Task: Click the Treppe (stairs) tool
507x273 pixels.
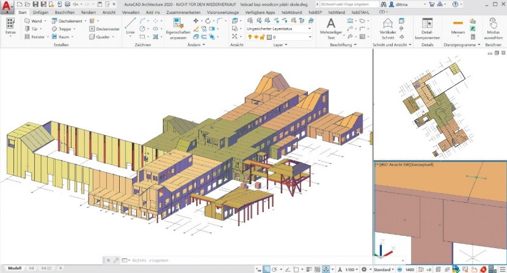Action: coord(64,29)
